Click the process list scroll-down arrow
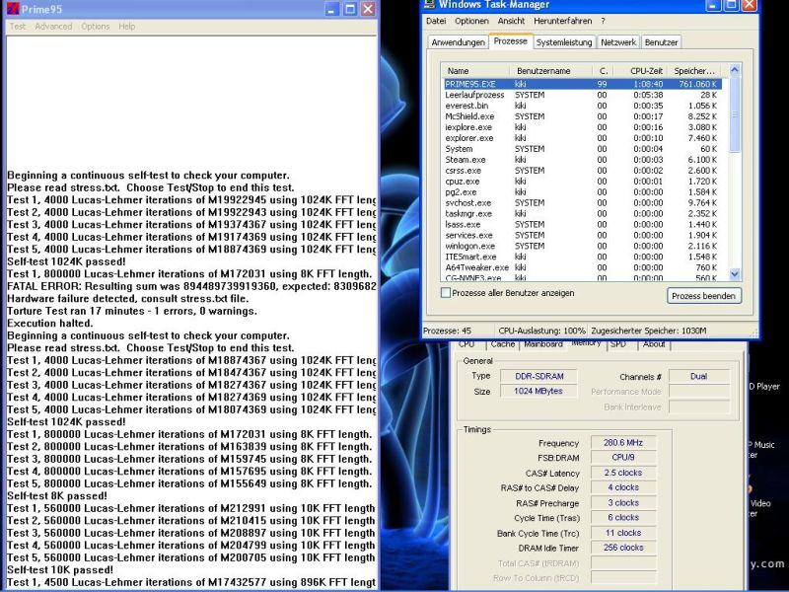Viewport: 789px width, 592px height. [734, 274]
